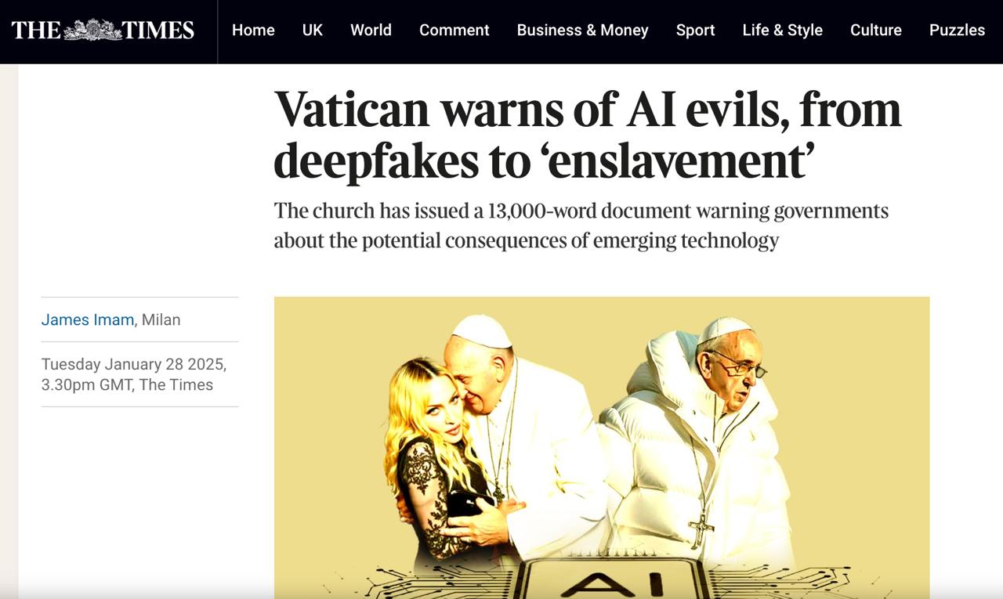
Task: Go to the Sport section
Action: point(696,31)
